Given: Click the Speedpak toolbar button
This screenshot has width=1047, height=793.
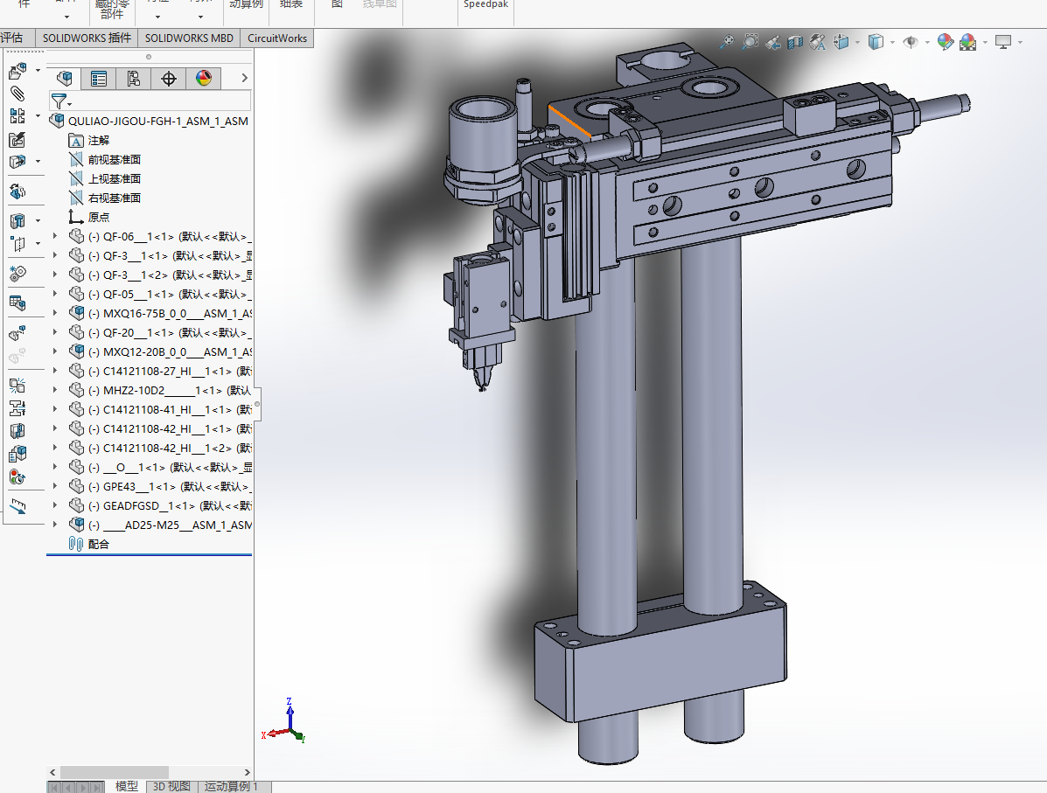Looking at the screenshot, I should 487,4.
